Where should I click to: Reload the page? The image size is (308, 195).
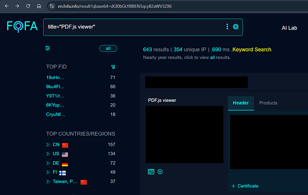(x=28, y=6)
